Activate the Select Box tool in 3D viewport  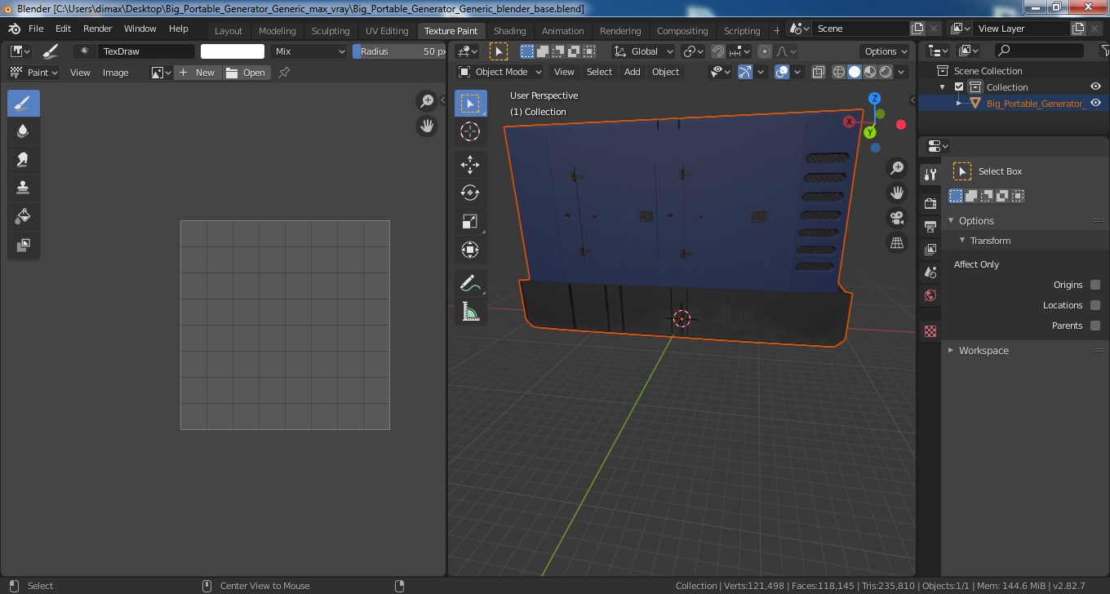[470, 104]
